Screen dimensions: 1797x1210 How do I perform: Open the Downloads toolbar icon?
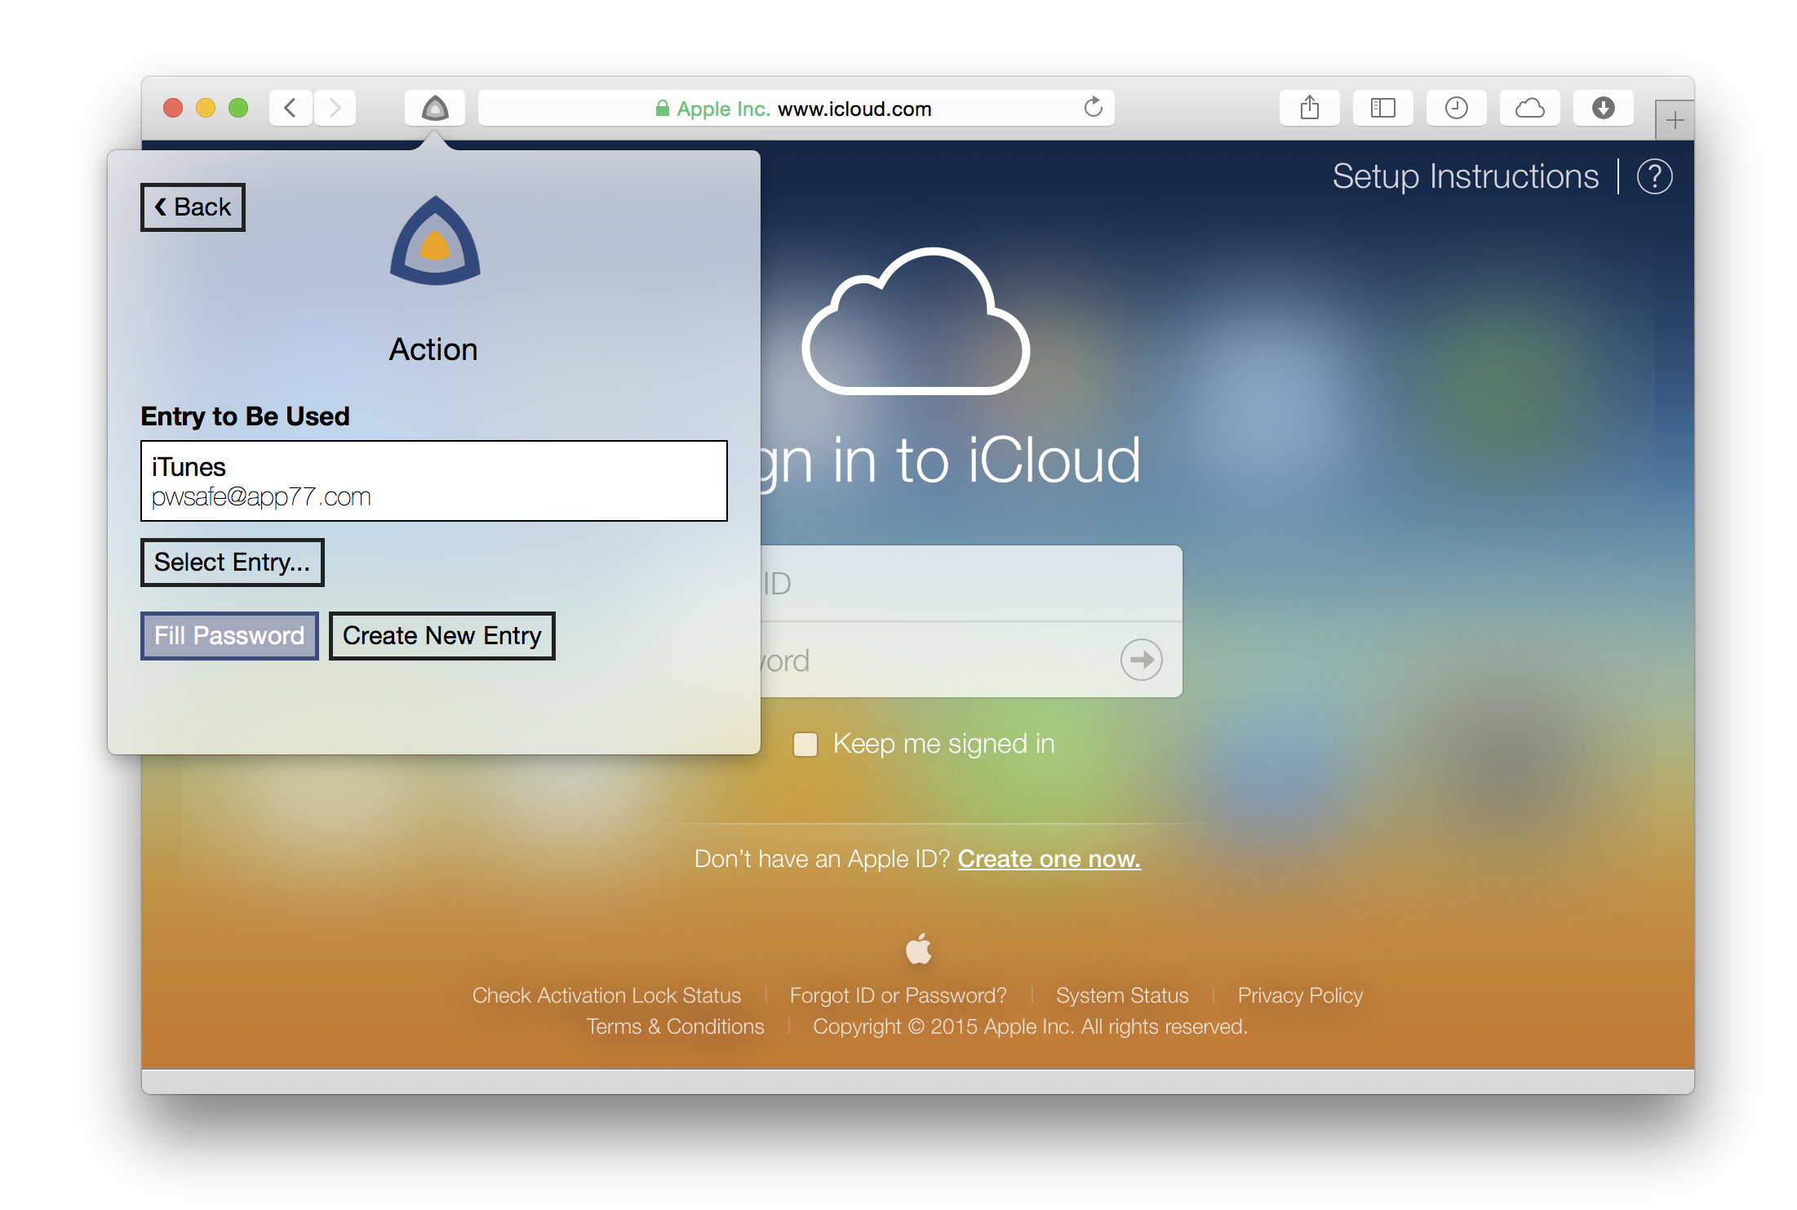tap(1604, 108)
